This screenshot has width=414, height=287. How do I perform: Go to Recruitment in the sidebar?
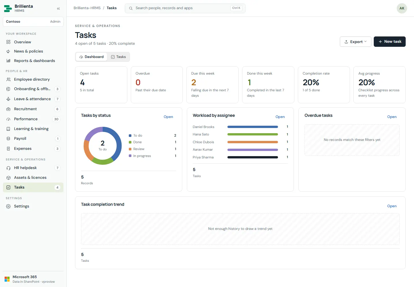33,109
